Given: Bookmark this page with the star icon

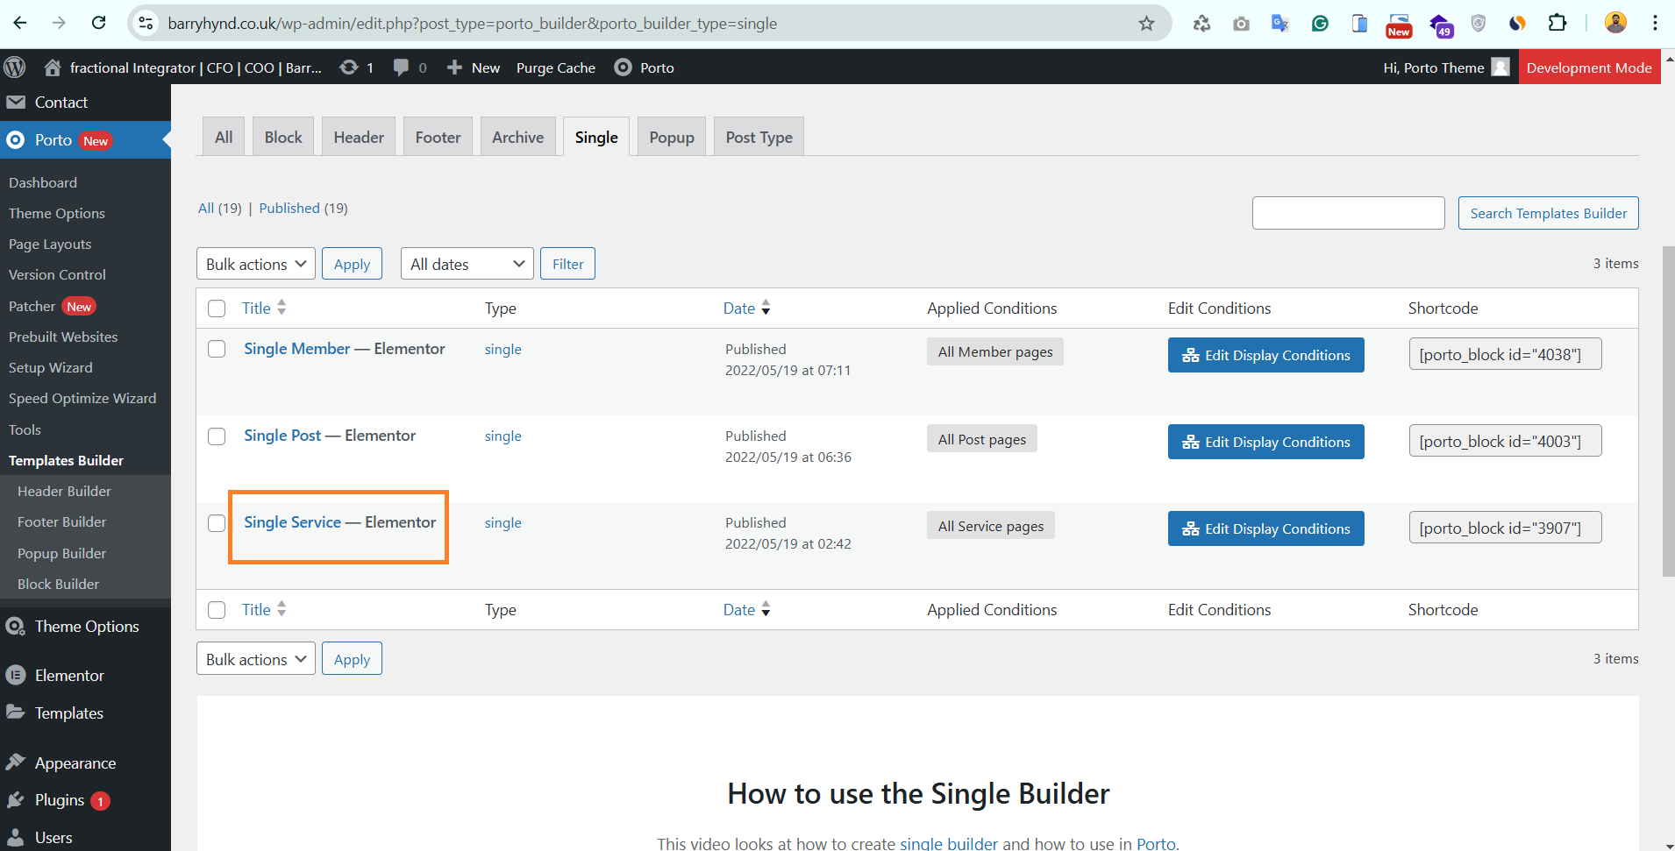Looking at the screenshot, I should pyautogui.click(x=1146, y=24).
